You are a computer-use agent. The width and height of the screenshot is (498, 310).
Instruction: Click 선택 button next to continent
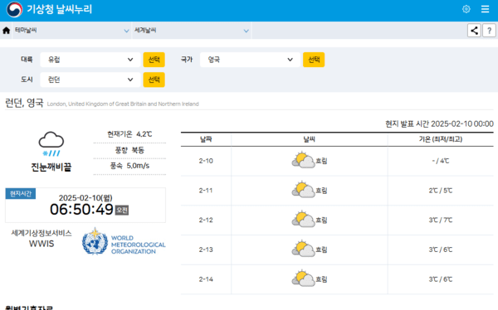tap(154, 60)
